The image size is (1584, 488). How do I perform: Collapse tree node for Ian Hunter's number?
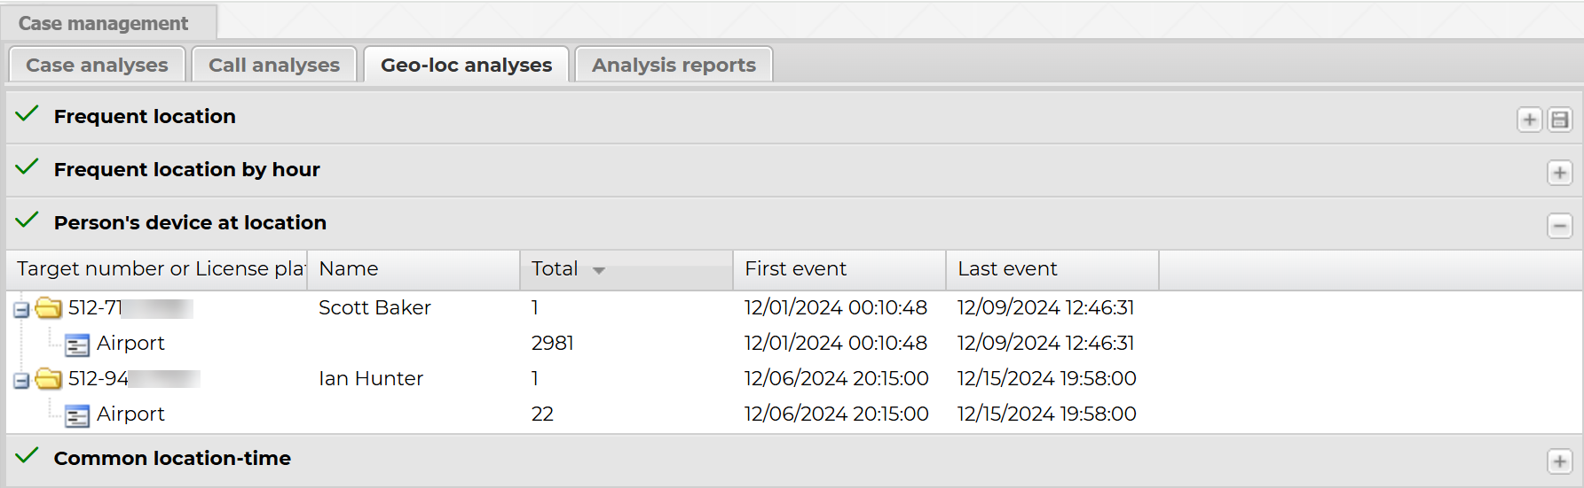click(x=21, y=381)
